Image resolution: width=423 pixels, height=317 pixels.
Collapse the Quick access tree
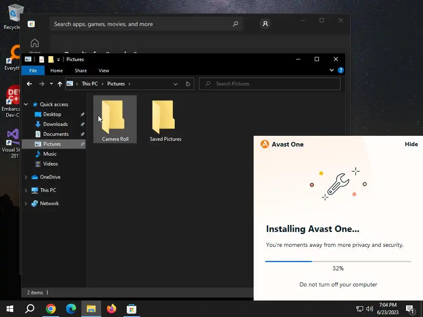click(26, 104)
